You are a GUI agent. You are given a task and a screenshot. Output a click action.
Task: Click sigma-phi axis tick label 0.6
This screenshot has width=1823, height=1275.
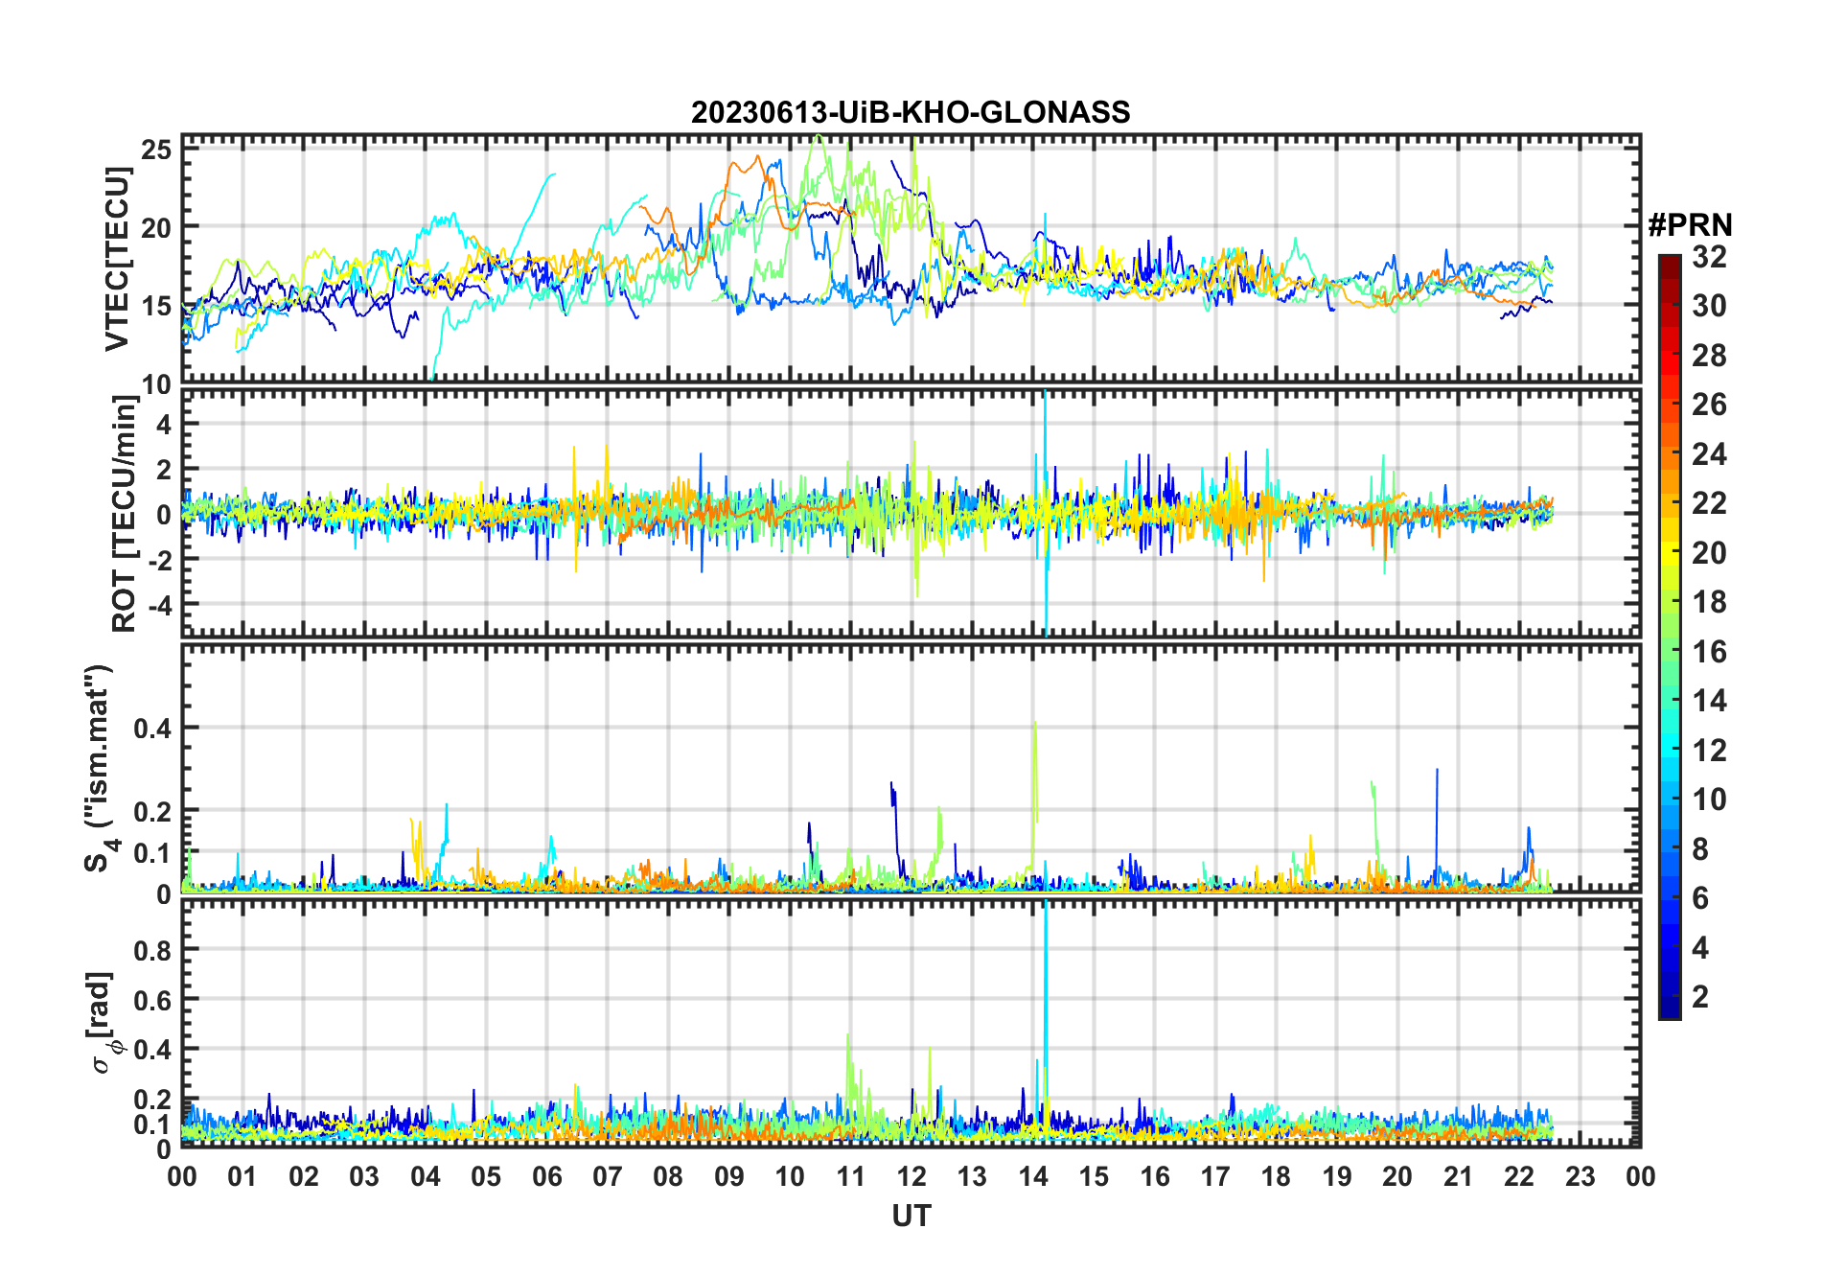point(153,1000)
